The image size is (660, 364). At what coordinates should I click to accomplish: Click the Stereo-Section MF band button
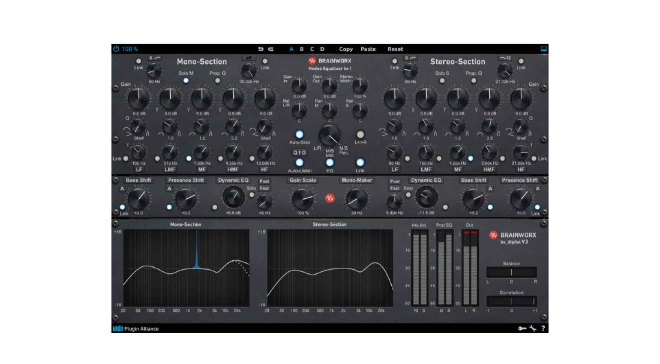458,170
